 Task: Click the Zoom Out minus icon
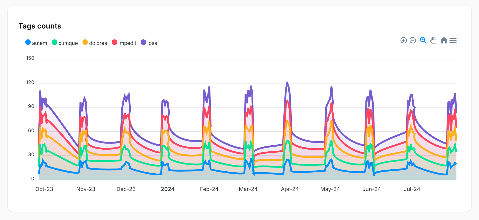(x=413, y=40)
